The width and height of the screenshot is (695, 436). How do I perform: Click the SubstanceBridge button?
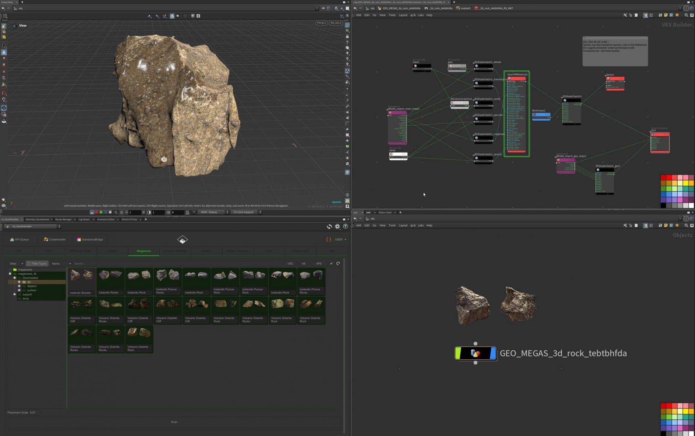pyautogui.click(x=90, y=239)
